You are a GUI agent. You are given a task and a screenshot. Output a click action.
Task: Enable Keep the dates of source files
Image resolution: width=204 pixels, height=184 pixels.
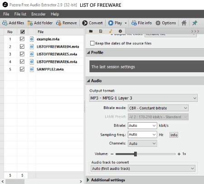92,43
